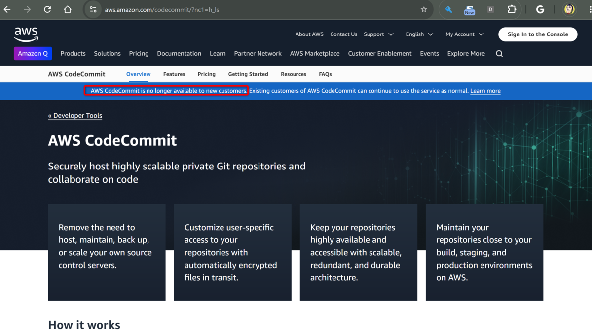Reload the current page
592x336 pixels.
pos(47,9)
